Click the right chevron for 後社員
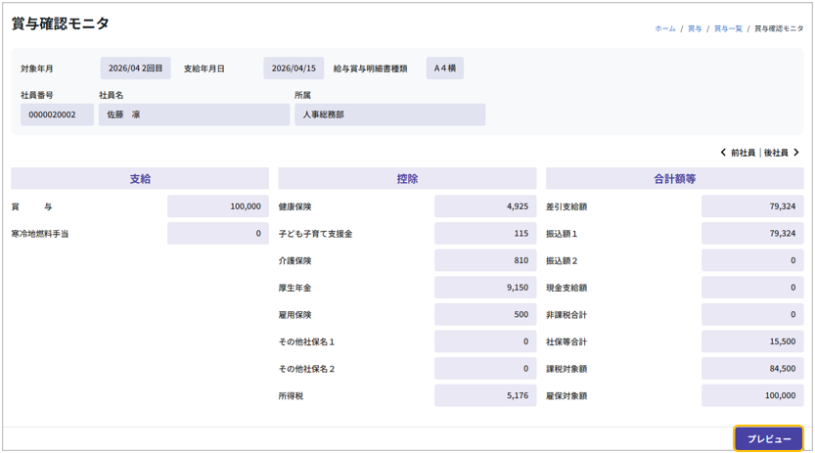This screenshot has width=815, height=453. pyautogui.click(x=796, y=153)
